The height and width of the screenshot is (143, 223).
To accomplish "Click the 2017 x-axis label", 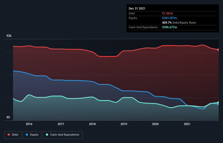I will [61, 124].
